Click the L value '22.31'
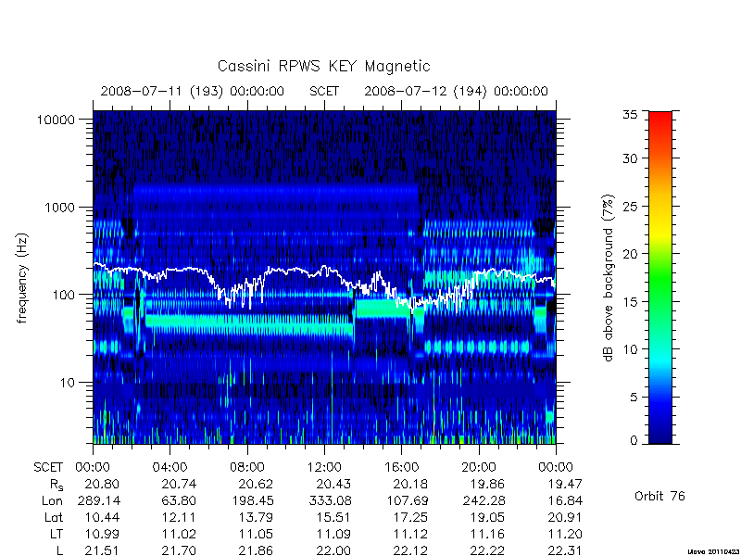 pyautogui.click(x=565, y=550)
